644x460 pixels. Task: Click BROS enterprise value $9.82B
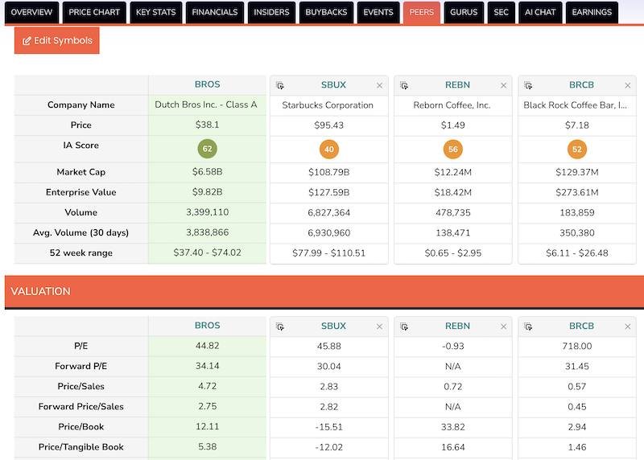[208, 192]
